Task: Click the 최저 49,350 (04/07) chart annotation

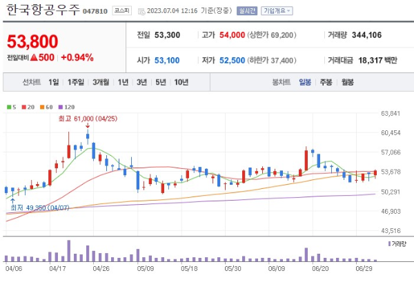Action: pyautogui.click(x=40, y=208)
